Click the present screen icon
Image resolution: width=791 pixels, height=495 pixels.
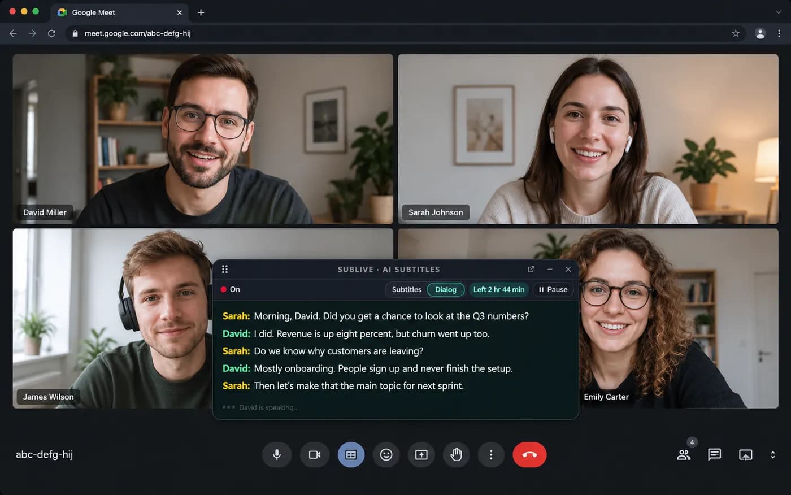tap(421, 455)
